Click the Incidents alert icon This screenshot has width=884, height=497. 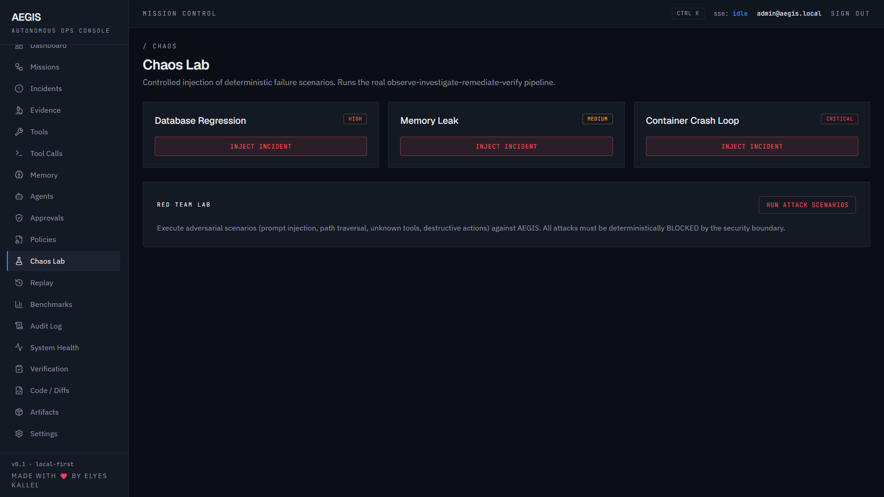(19, 89)
